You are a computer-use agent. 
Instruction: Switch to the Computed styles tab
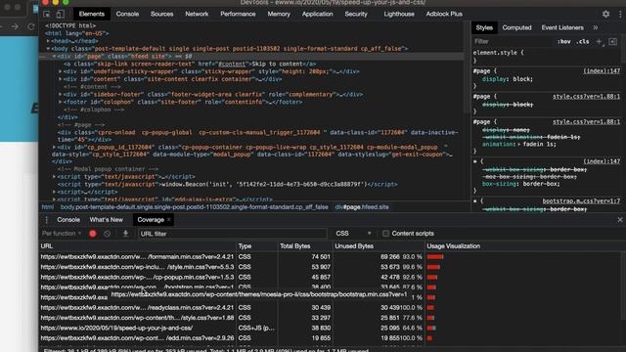pyautogui.click(x=516, y=27)
